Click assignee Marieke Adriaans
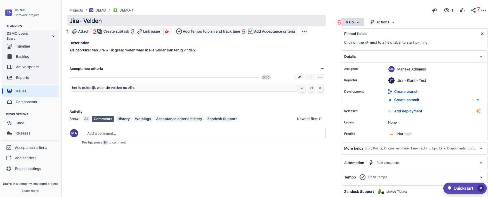Viewport: 488px width, 197px height. pyautogui.click(x=407, y=69)
